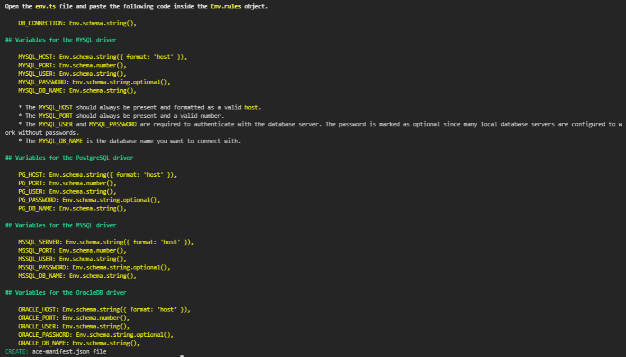
Task: Click the PG_PASSWORD optional string line
Action: [89, 200]
